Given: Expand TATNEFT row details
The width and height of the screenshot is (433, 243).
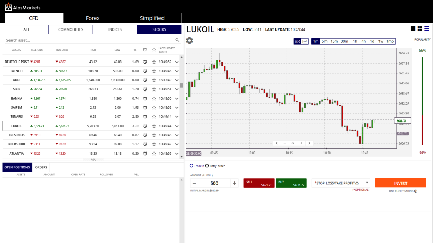Looking at the screenshot, I should (x=177, y=71).
